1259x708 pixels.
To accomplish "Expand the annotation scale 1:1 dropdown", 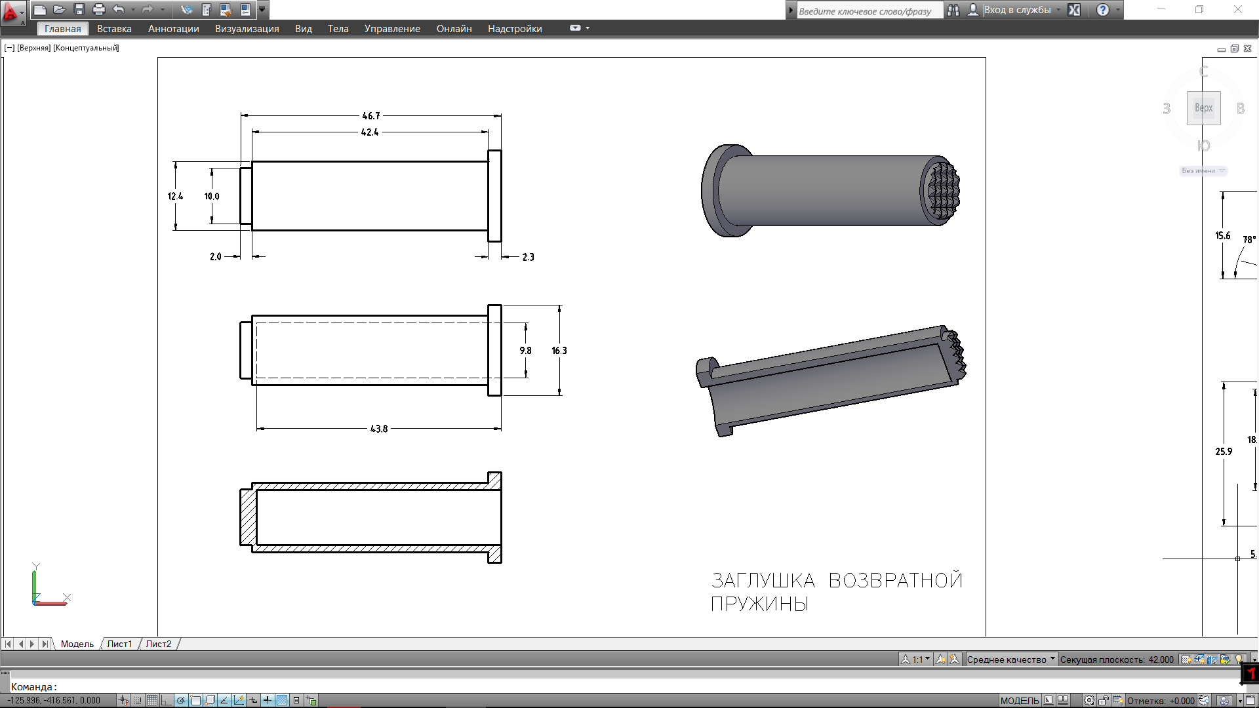I will (x=927, y=659).
